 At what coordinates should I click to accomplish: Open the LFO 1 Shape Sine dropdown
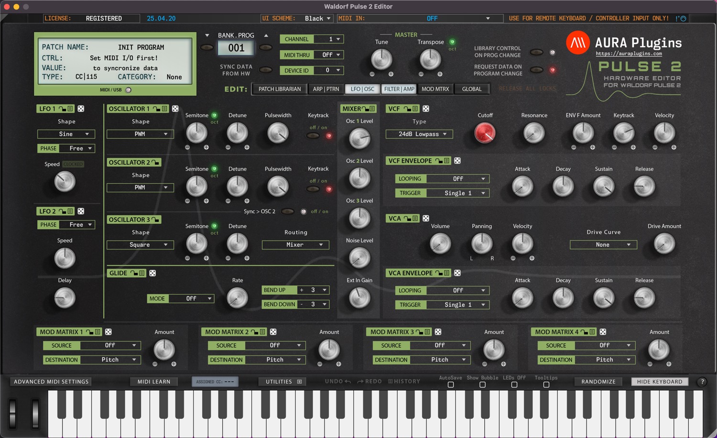pos(66,134)
